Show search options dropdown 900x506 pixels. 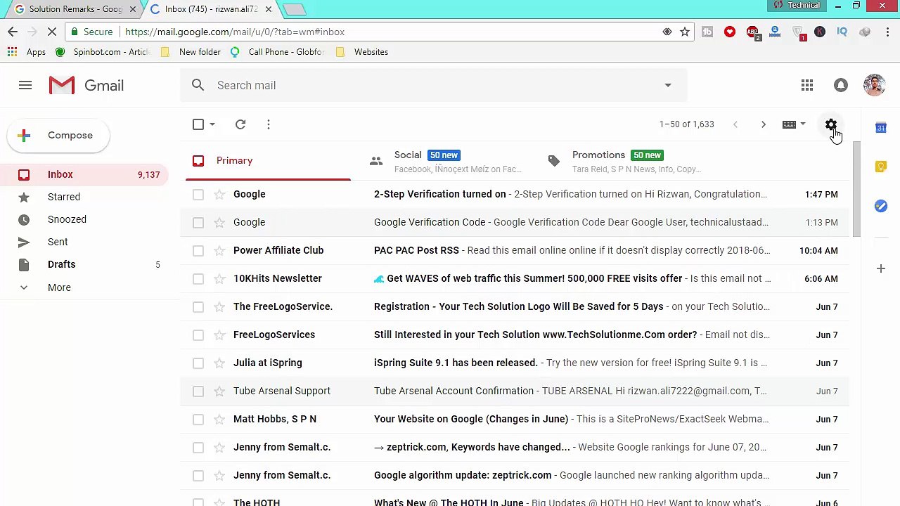668,85
